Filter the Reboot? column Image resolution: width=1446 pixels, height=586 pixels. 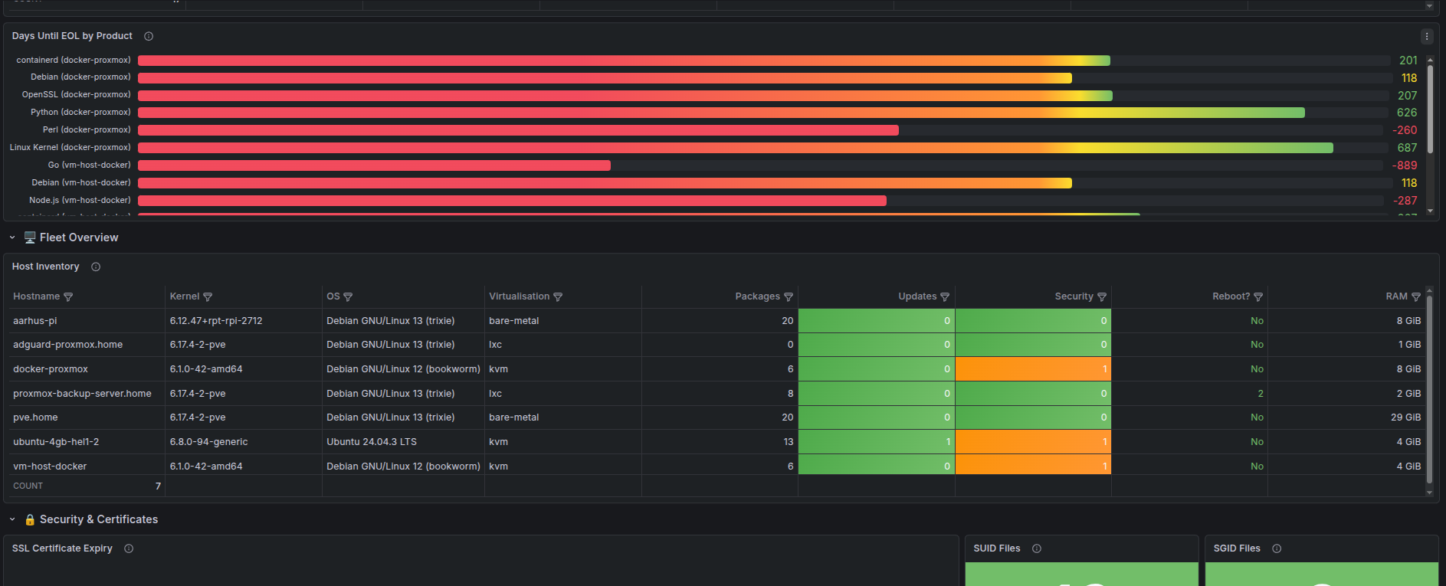coord(1258,297)
